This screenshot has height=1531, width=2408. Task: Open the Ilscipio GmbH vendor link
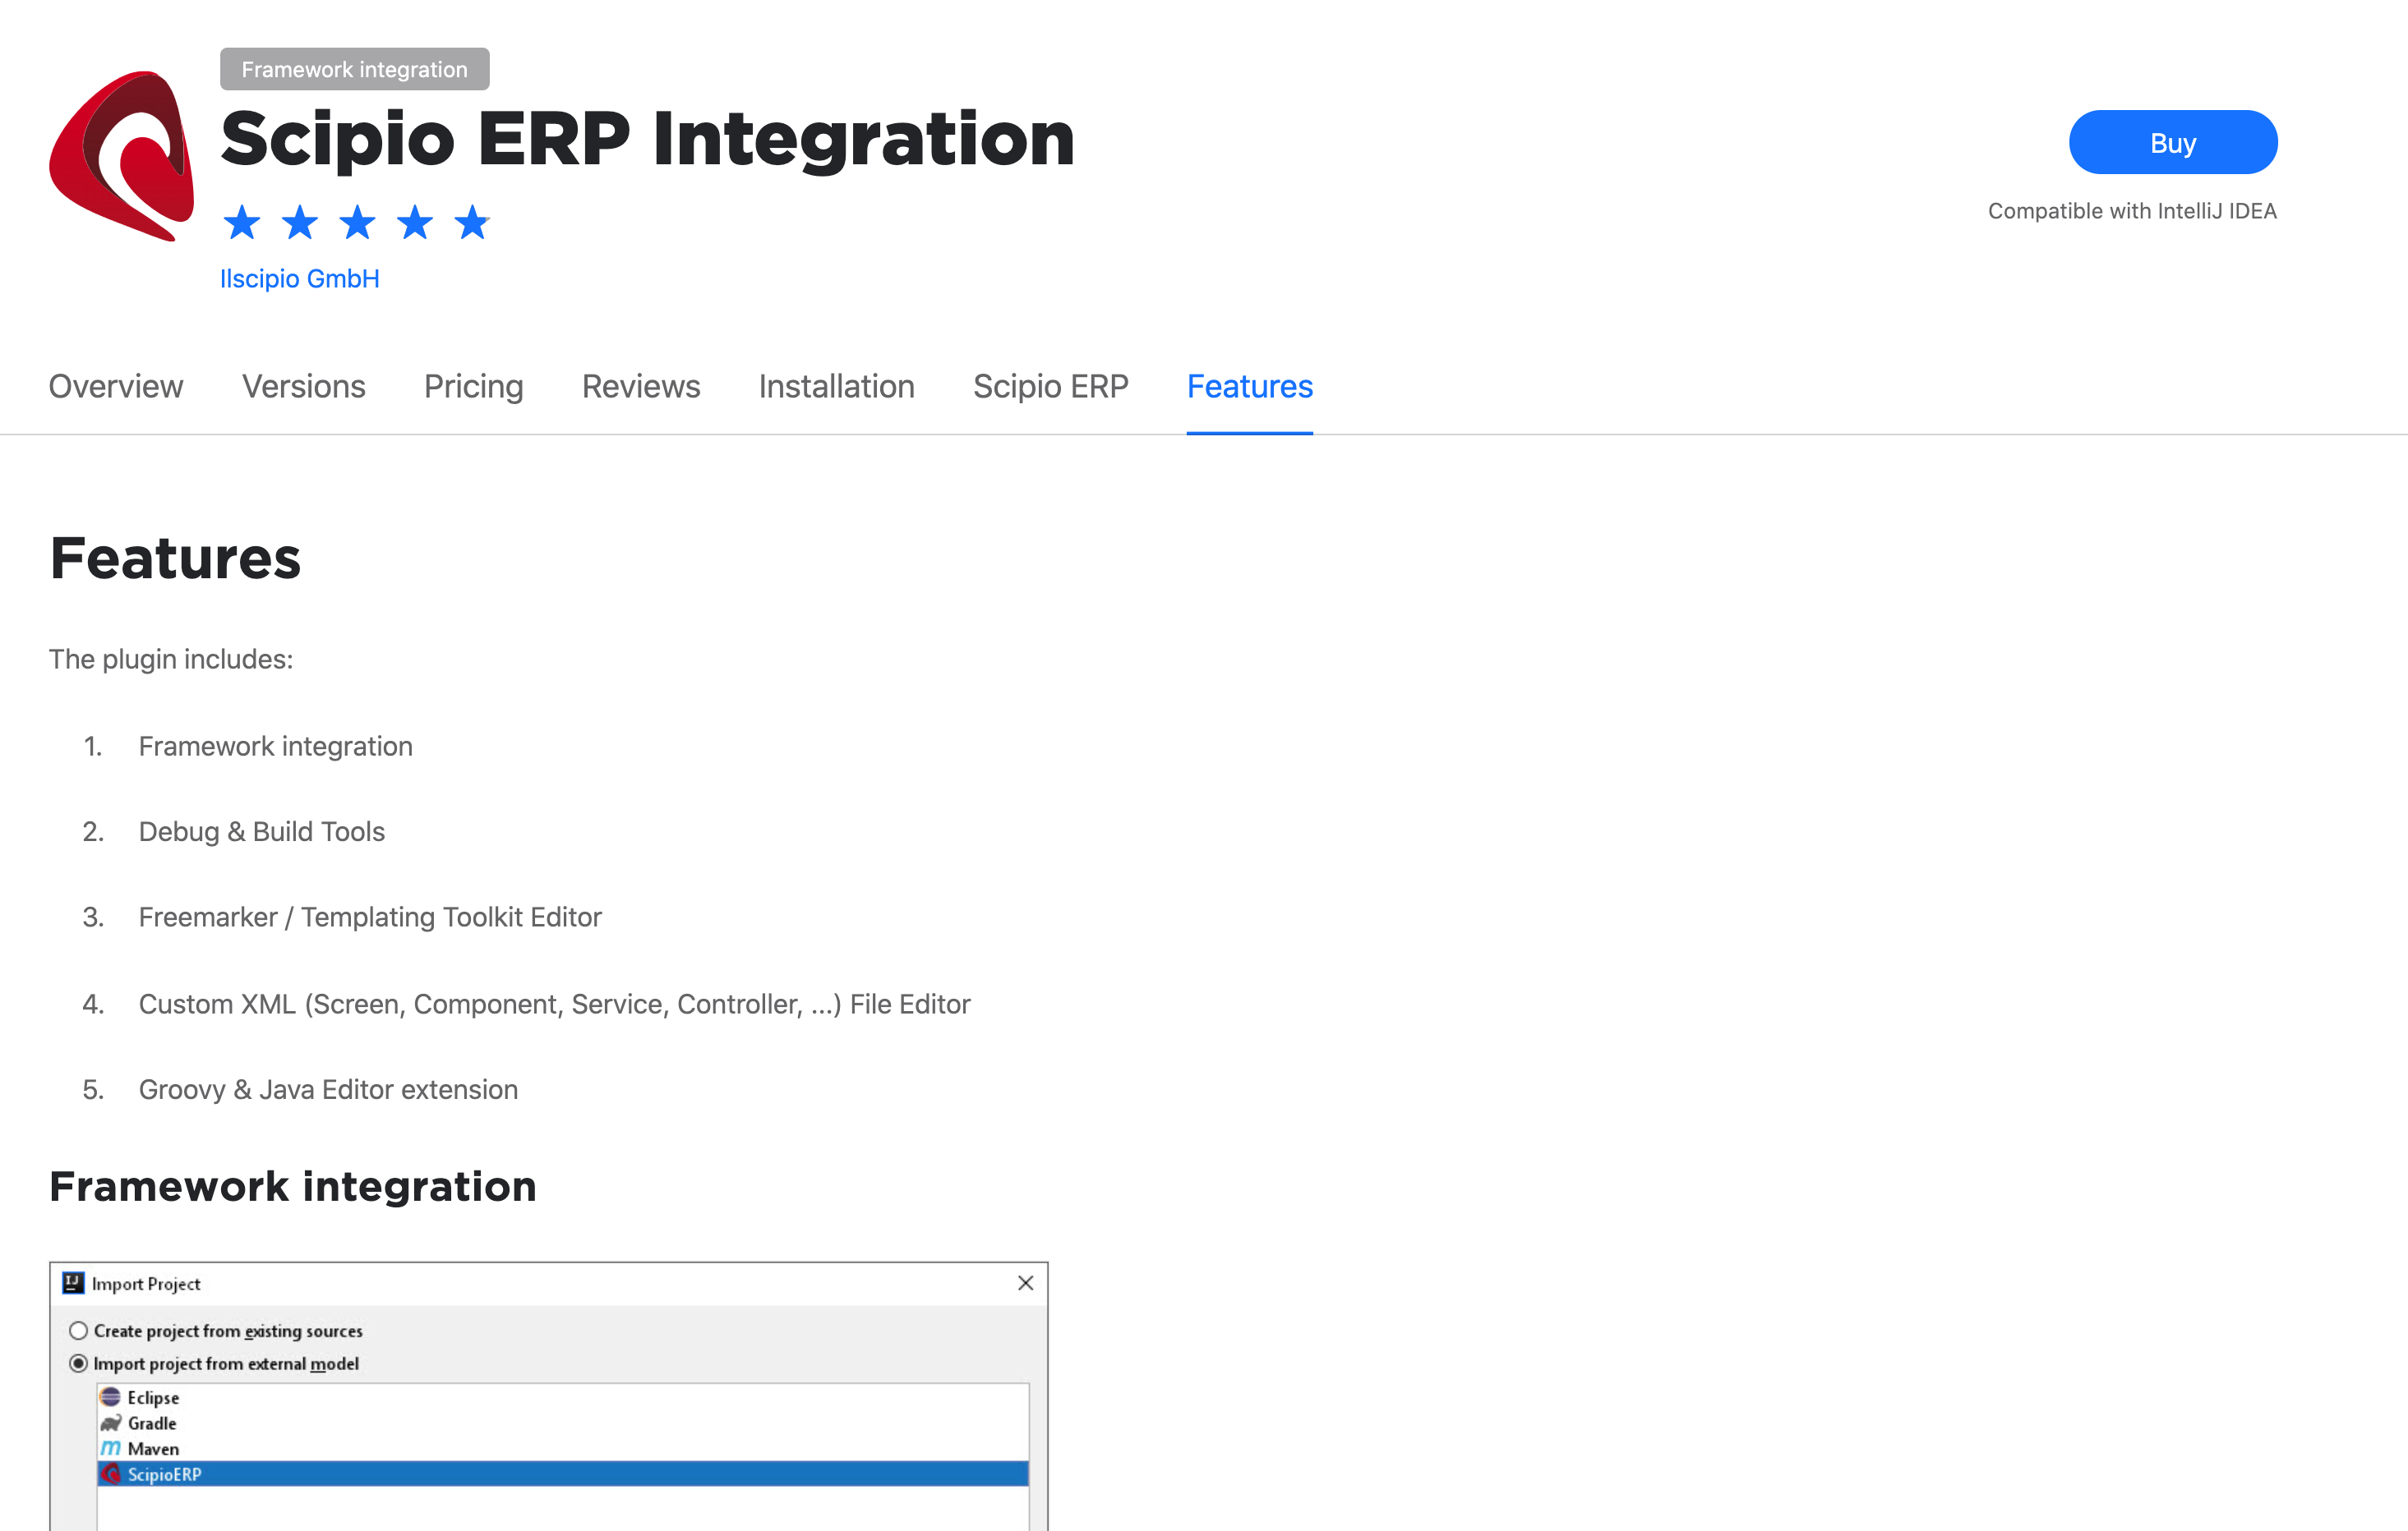click(x=300, y=278)
